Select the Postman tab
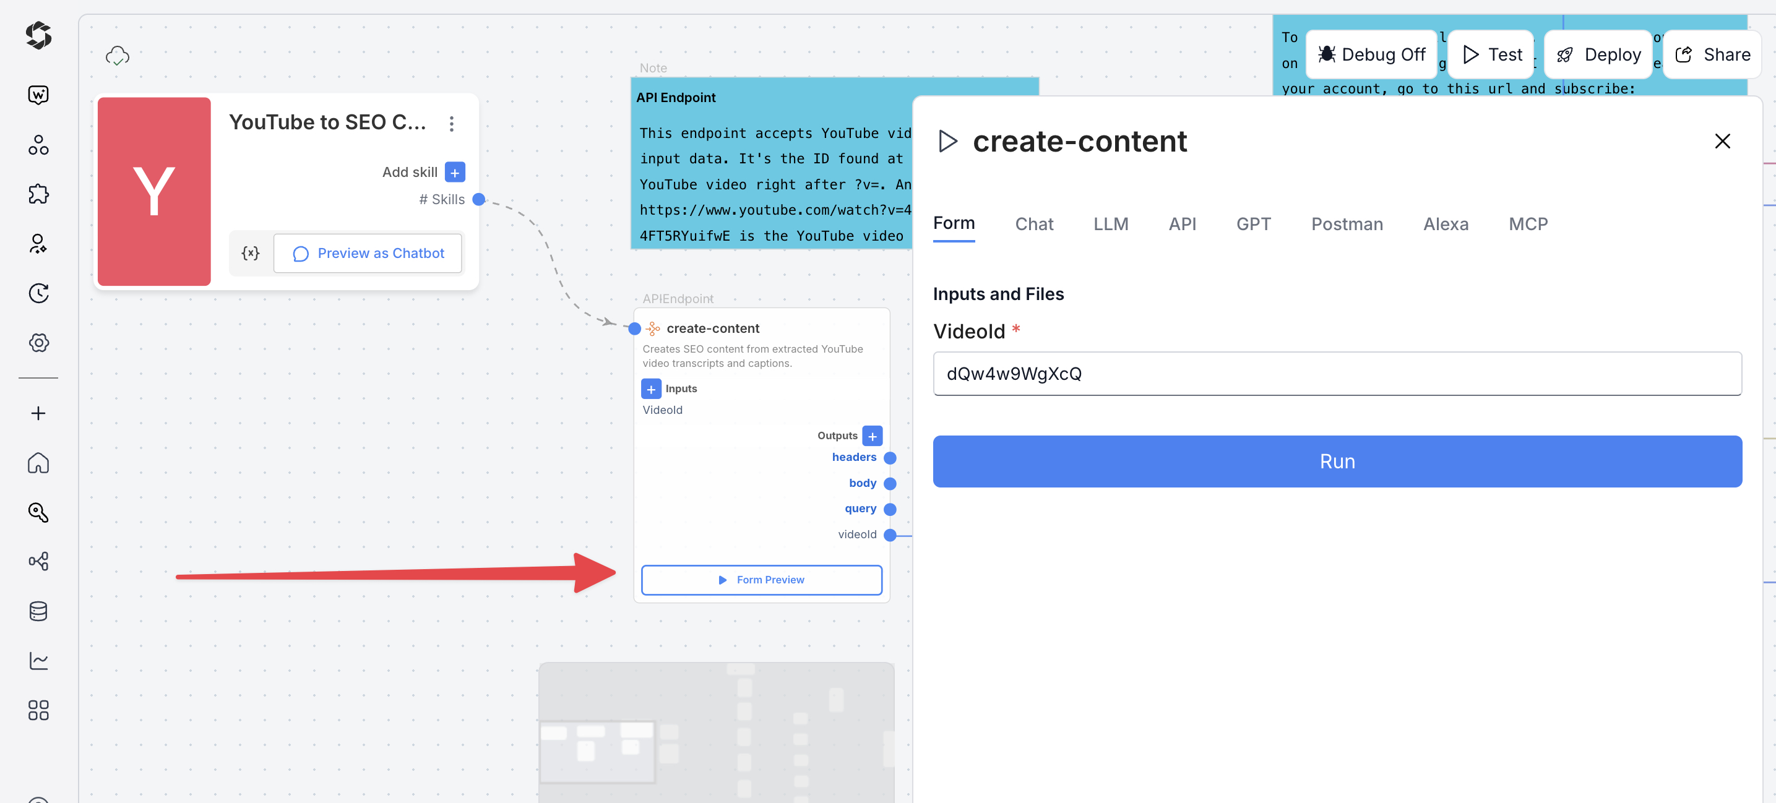The height and width of the screenshot is (803, 1776). [x=1347, y=224]
